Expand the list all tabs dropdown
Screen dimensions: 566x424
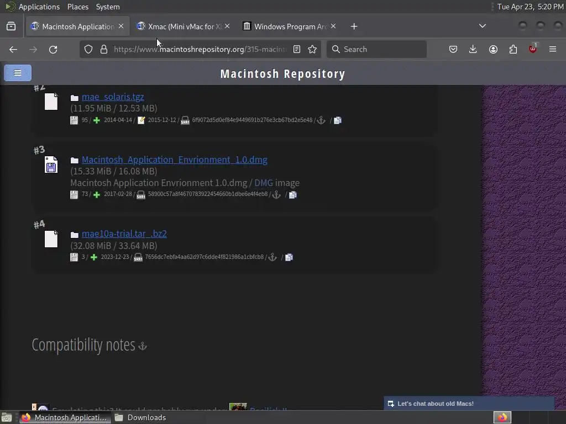click(482, 26)
